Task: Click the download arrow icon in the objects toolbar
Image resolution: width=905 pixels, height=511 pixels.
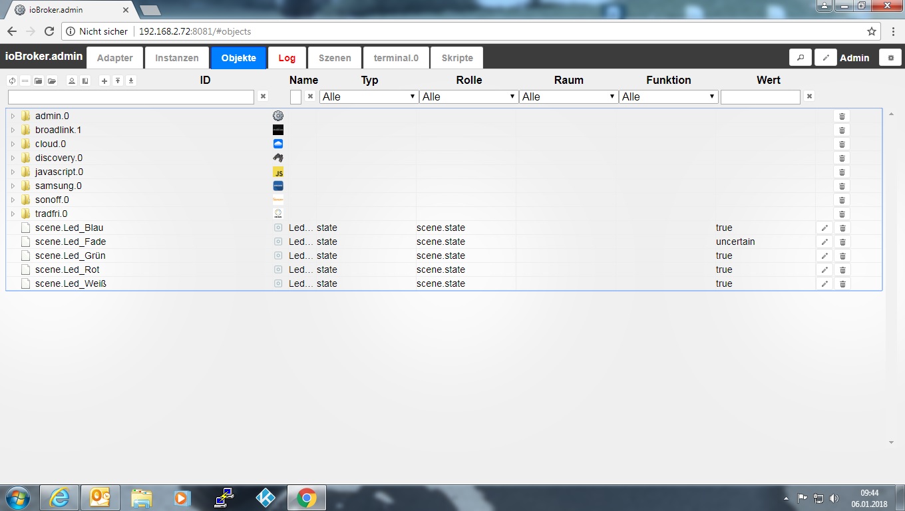Action: 131,81
